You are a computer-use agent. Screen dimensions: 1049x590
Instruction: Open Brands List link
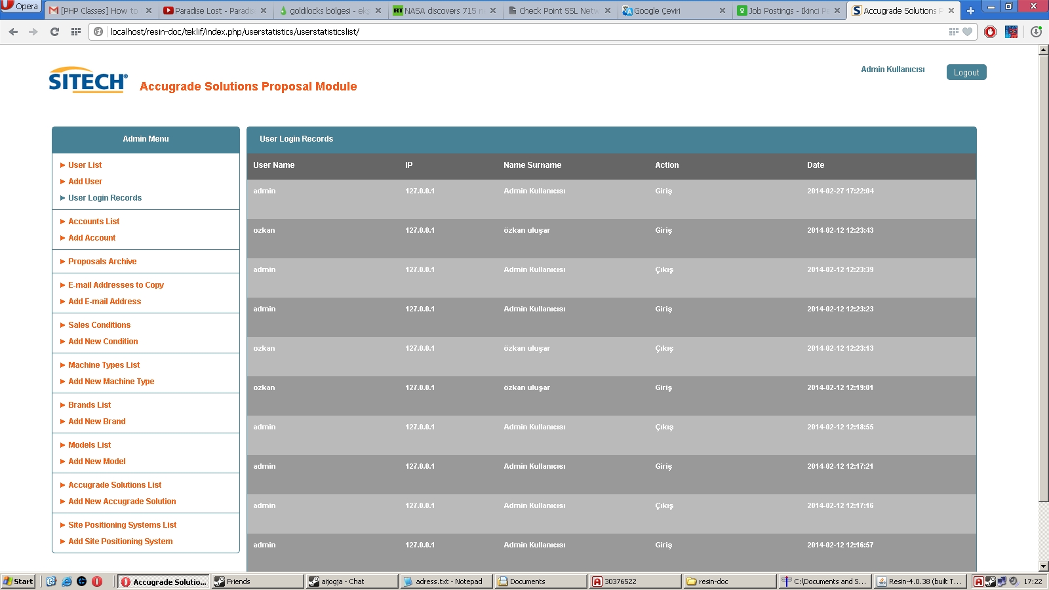(89, 405)
